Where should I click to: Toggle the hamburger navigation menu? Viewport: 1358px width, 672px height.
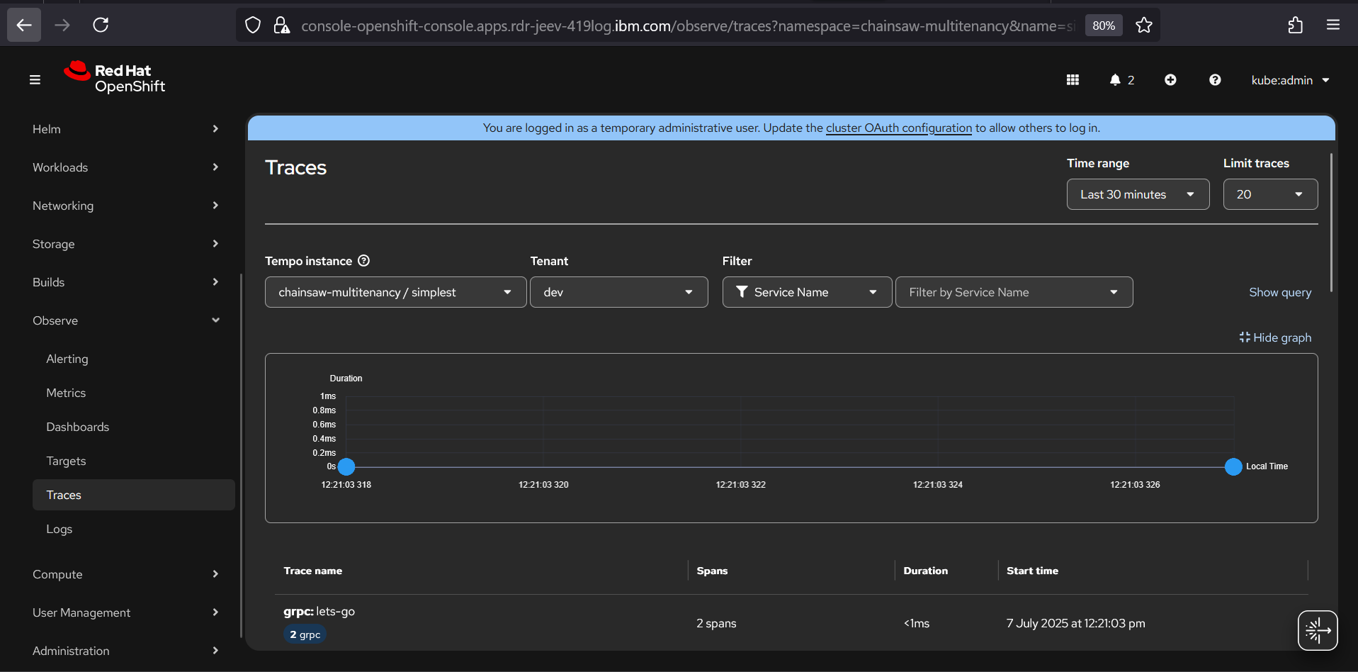coord(35,80)
